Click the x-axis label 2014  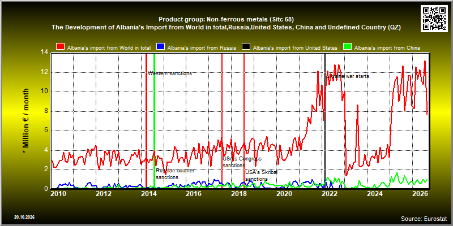coord(148,193)
